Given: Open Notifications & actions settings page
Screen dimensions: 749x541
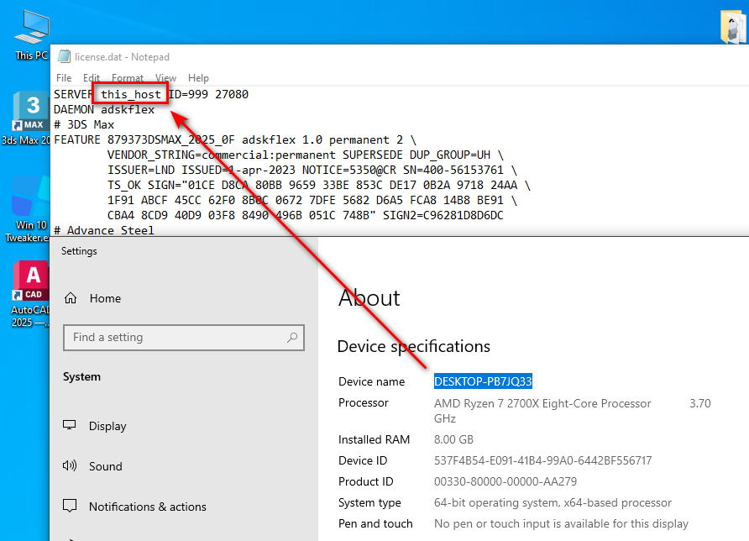Looking at the screenshot, I should [x=148, y=507].
